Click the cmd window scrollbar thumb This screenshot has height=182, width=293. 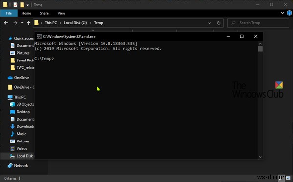point(260,49)
